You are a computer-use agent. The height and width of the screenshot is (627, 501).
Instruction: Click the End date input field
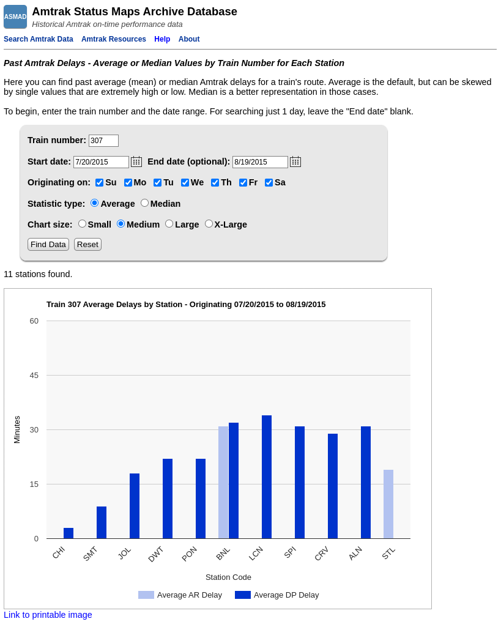click(x=260, y=162)
